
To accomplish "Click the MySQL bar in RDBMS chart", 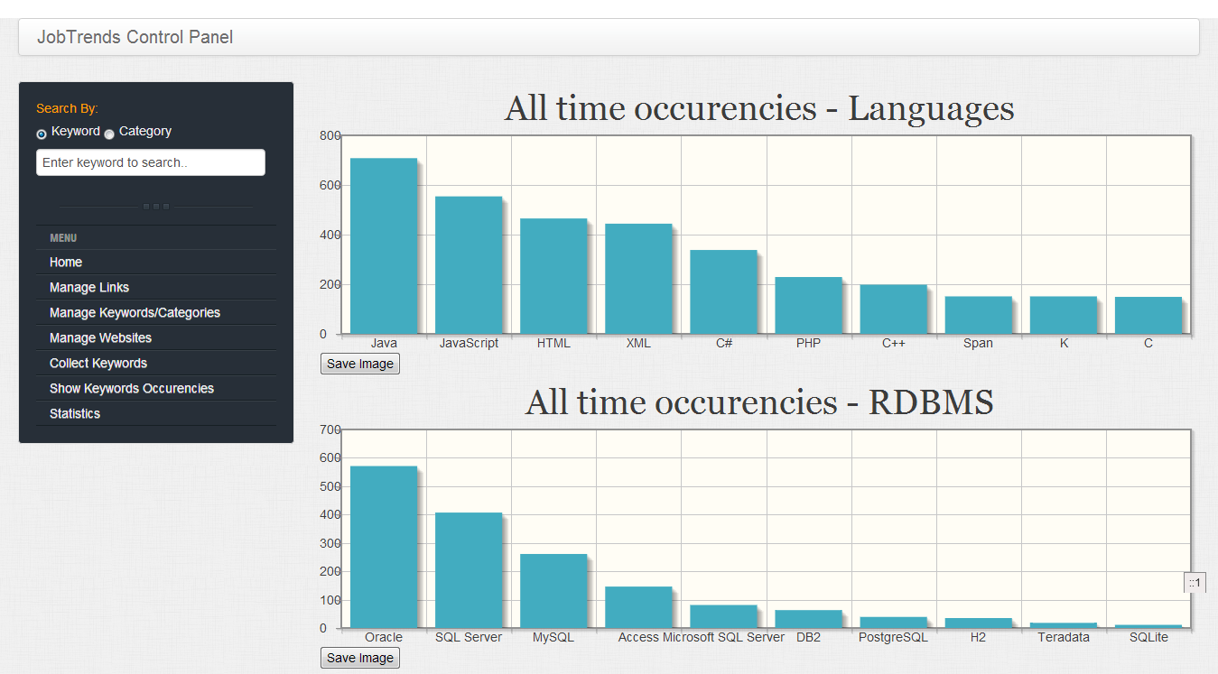I will (553, 591).
